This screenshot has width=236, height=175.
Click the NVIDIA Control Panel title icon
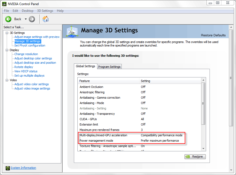tap(4, 4)
